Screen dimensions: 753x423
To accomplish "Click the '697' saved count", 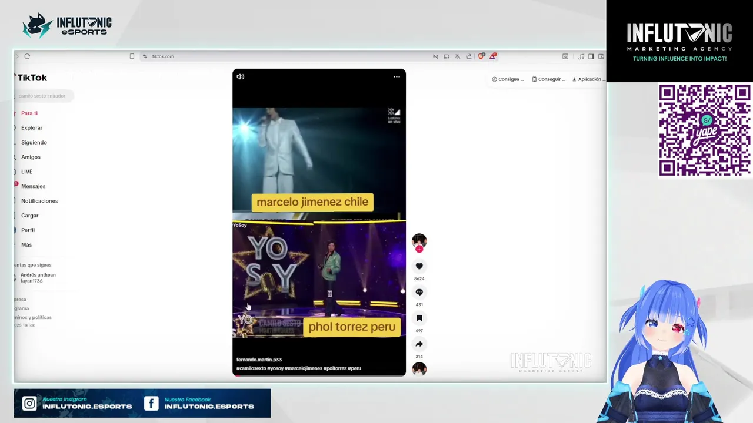I will [419, 330].
